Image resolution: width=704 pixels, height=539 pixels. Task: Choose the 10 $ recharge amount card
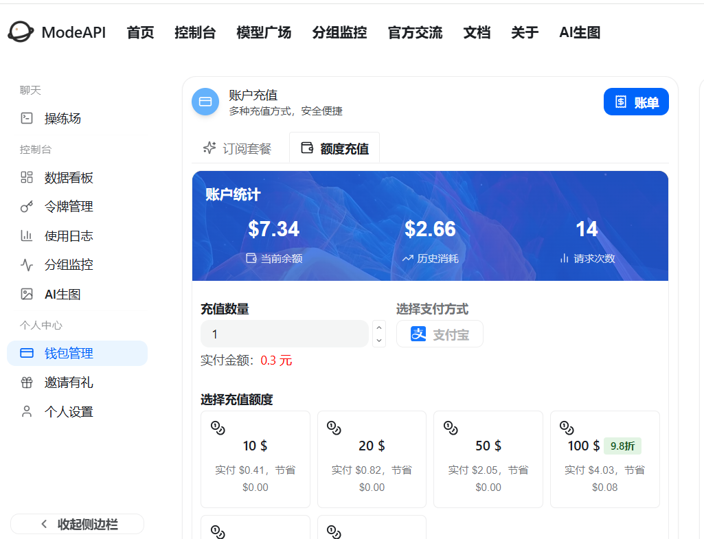tap(256, 459)
